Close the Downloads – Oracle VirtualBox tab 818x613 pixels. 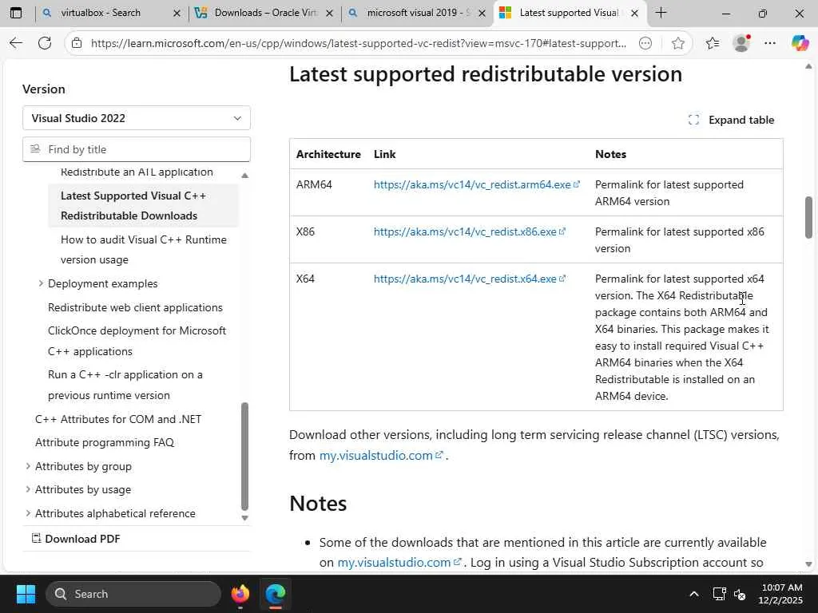[329, 13]
